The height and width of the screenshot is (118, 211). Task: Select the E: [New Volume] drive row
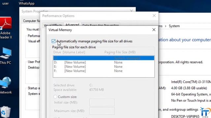point(104,67)
